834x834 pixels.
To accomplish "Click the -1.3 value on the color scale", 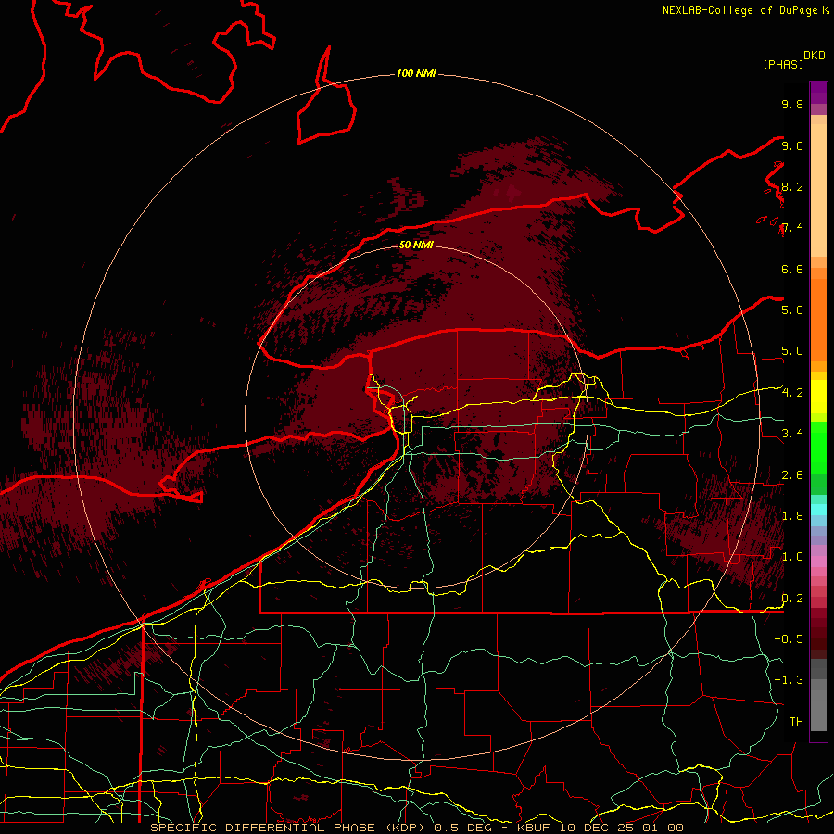I will point(789,680).
